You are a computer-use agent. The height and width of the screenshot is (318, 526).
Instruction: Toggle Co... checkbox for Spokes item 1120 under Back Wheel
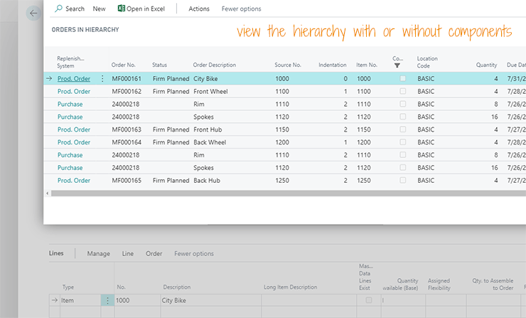pyautogui.click(x=402, y=168)
